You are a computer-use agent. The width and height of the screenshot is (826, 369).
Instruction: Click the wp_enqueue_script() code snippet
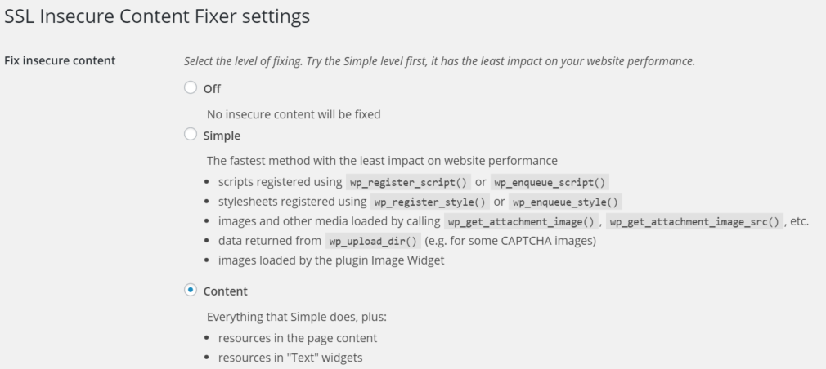(x=550, y=182)
